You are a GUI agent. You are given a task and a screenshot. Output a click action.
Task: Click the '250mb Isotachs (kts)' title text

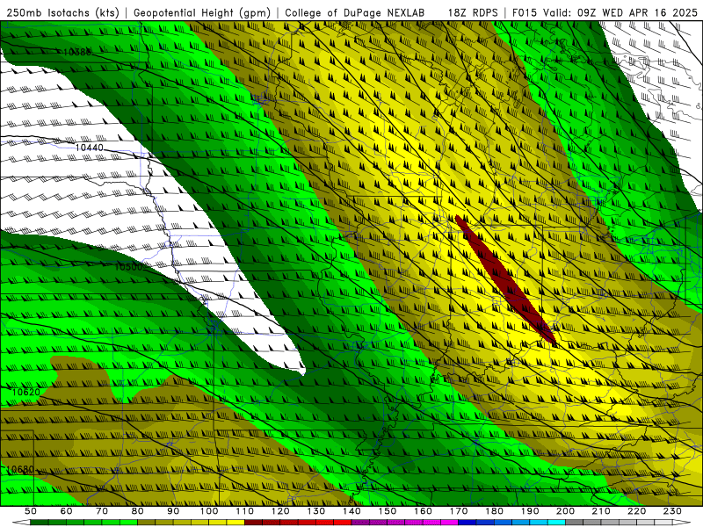point(62,12)
